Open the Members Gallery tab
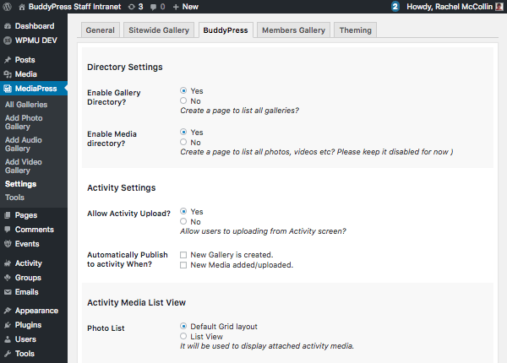 pos(293,30)
